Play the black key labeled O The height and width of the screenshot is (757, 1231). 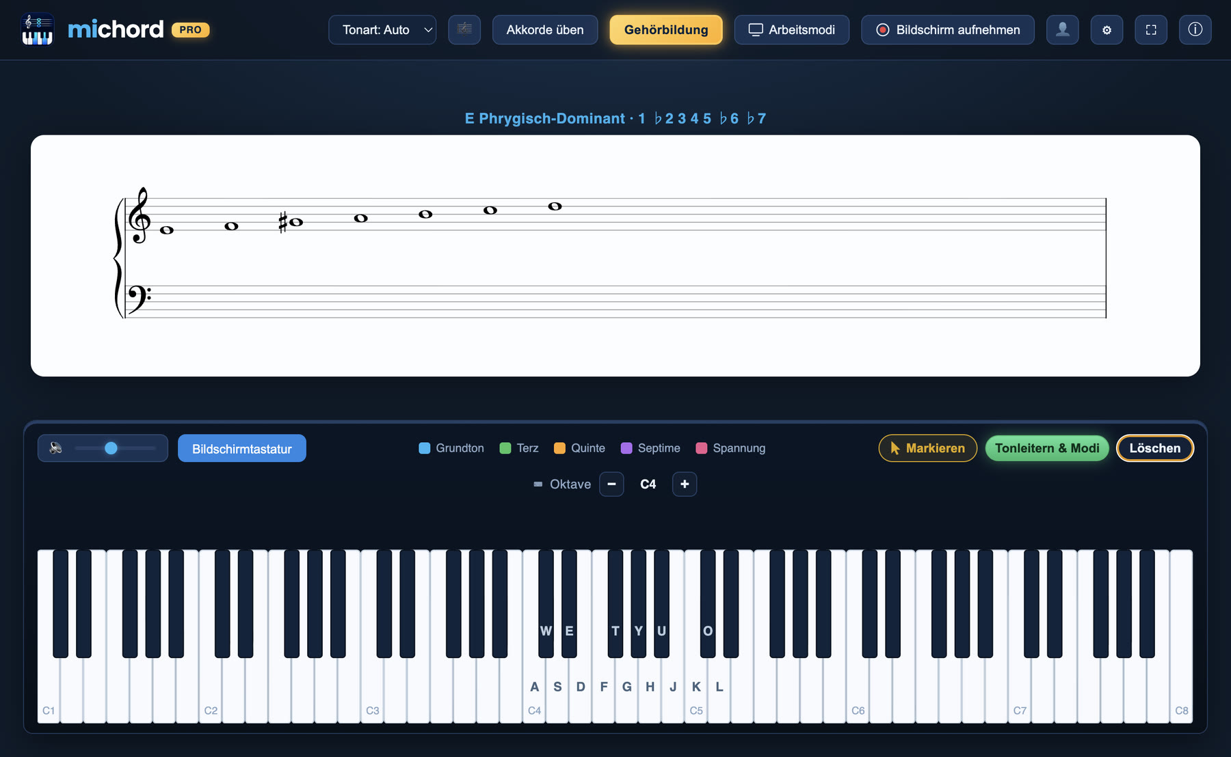coord(708,603)
